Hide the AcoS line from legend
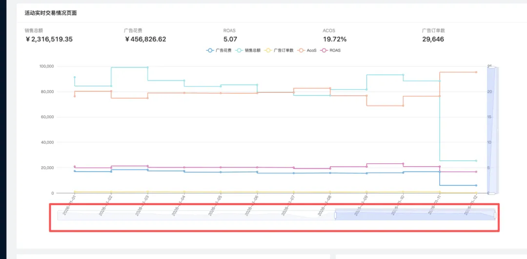This screenshot has width=527, height=259. (x=307, y=50)
